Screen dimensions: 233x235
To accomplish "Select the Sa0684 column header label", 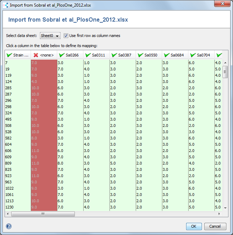I will coord(177,55).
